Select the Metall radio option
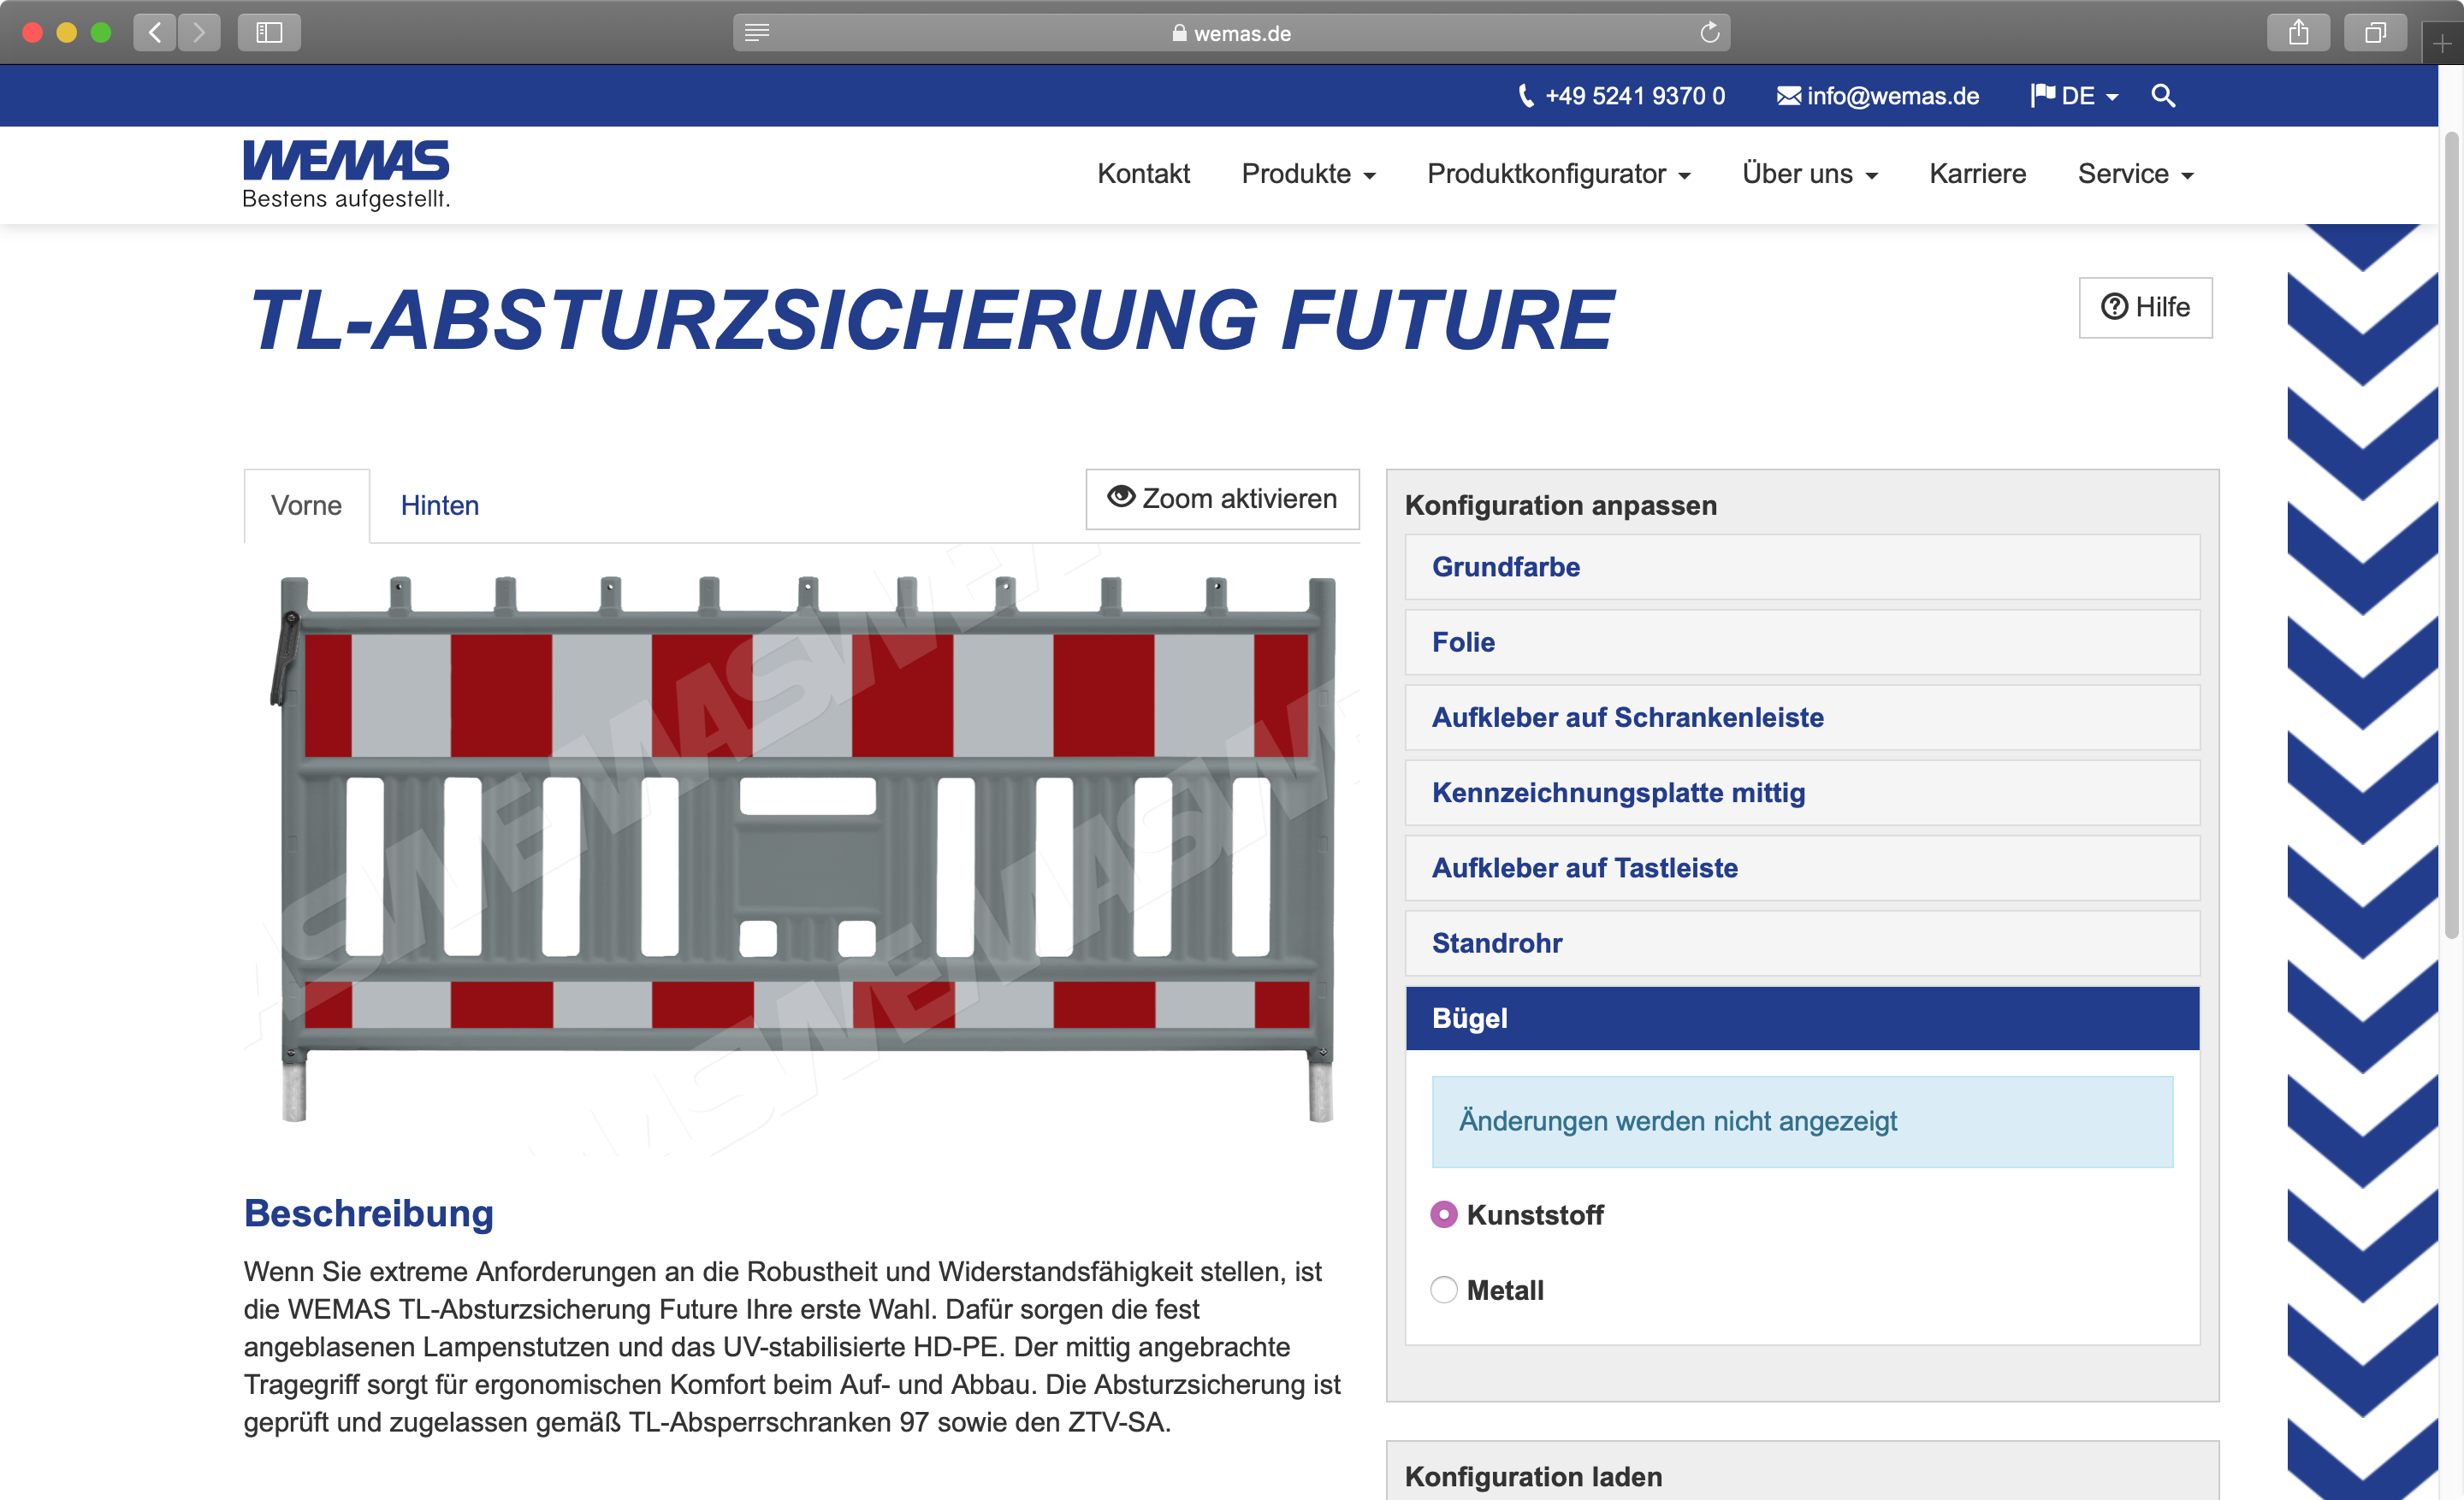 click(1443, 1289)
